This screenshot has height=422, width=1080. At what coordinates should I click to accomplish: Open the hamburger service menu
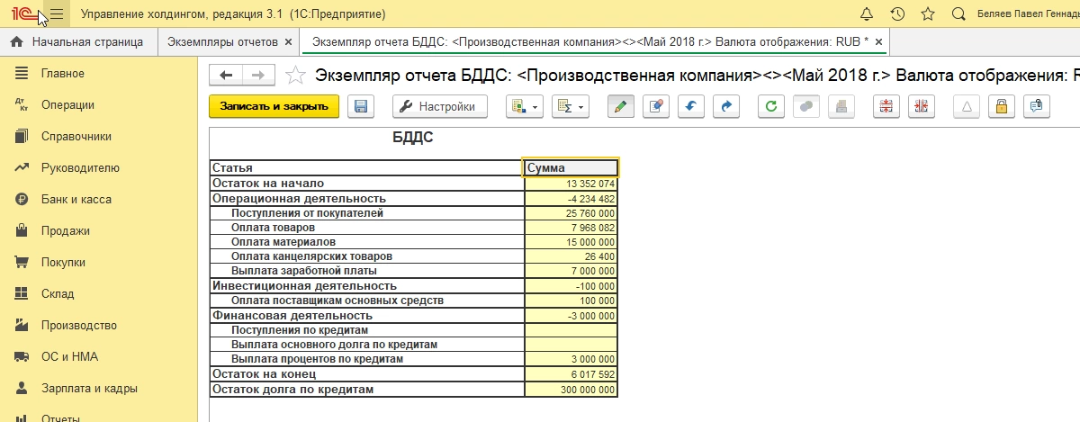click(57, 14)
